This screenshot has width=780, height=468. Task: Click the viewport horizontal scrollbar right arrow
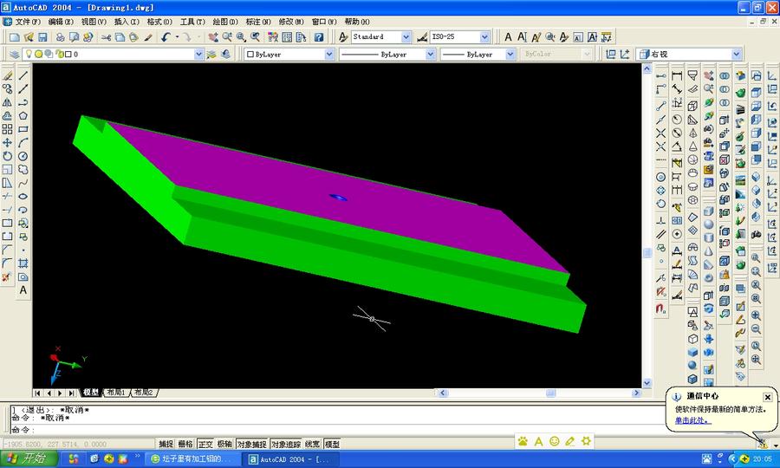(636, 393)
